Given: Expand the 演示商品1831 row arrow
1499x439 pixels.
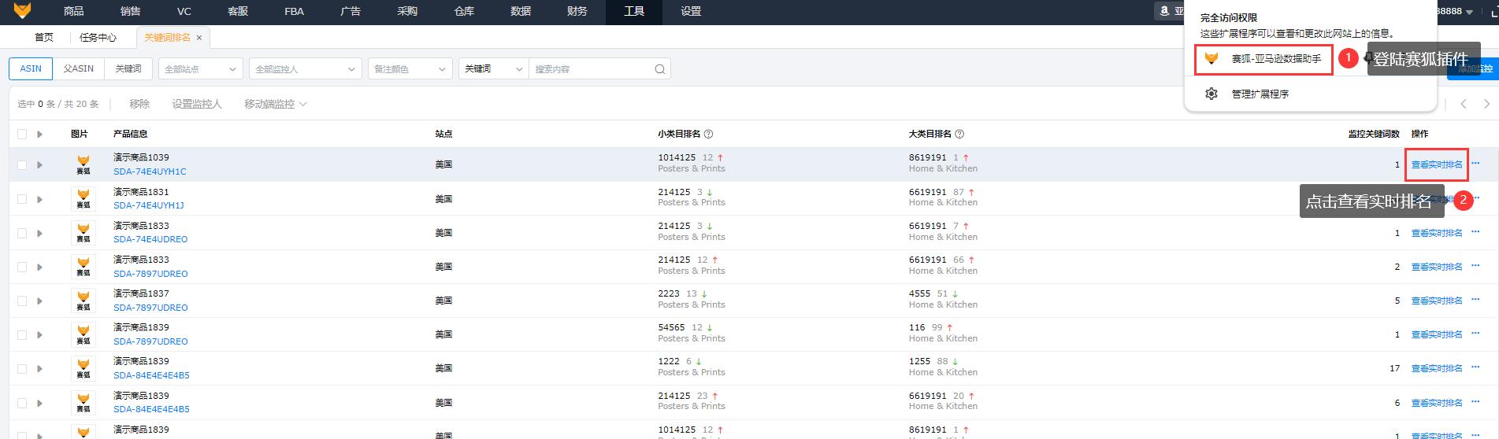Looking at the screenshot, I should coord(39,199).
